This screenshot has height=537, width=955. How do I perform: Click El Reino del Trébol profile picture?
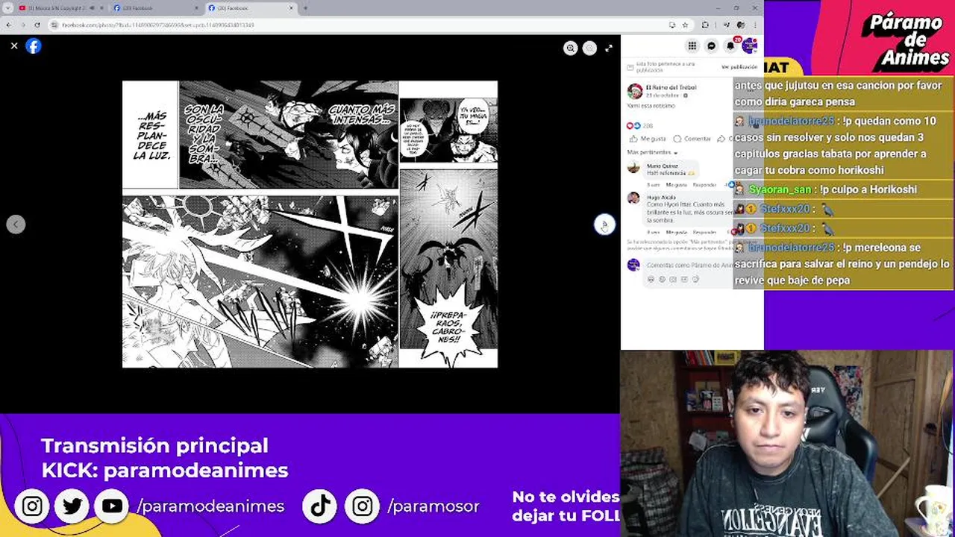pos(635,91)
